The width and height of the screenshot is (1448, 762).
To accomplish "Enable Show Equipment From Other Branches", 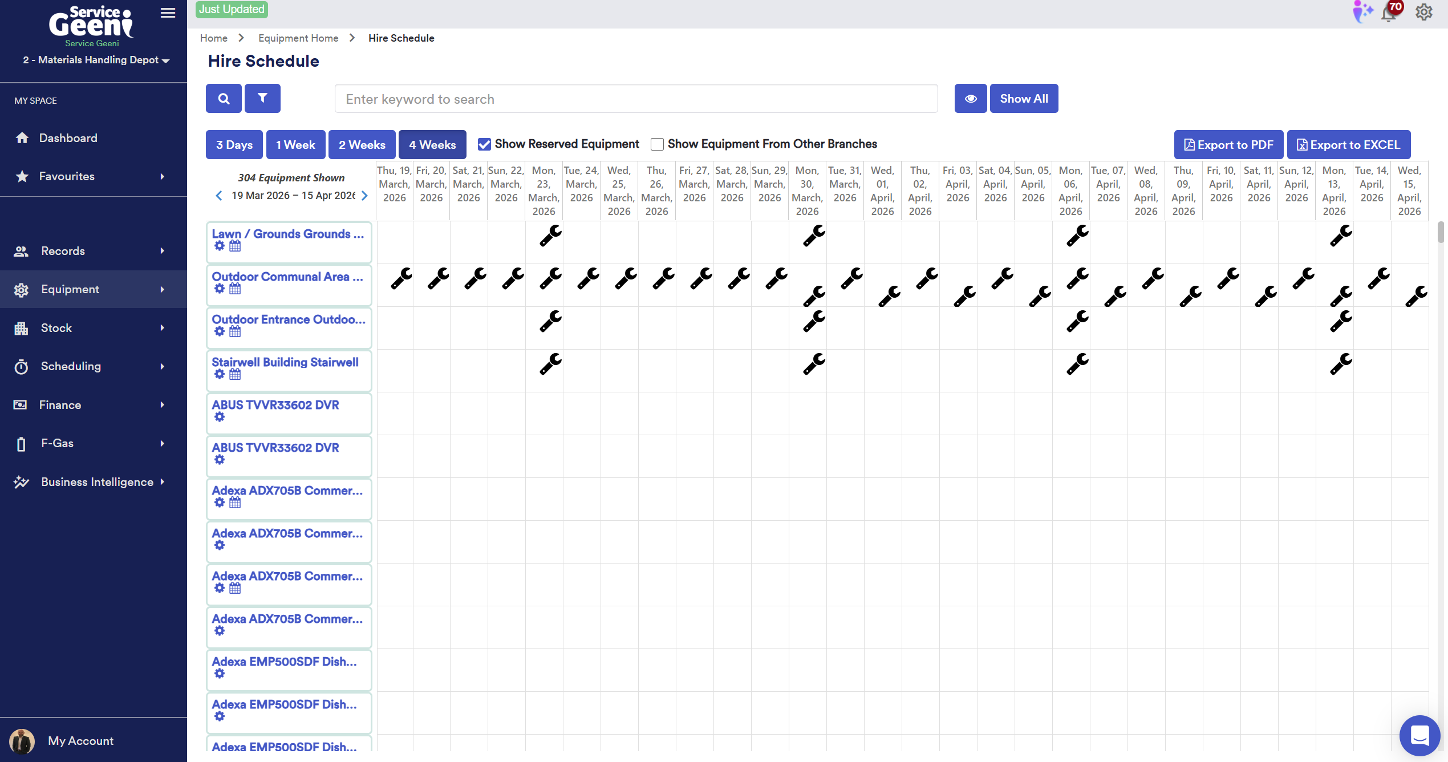I will tap(657, 144).
